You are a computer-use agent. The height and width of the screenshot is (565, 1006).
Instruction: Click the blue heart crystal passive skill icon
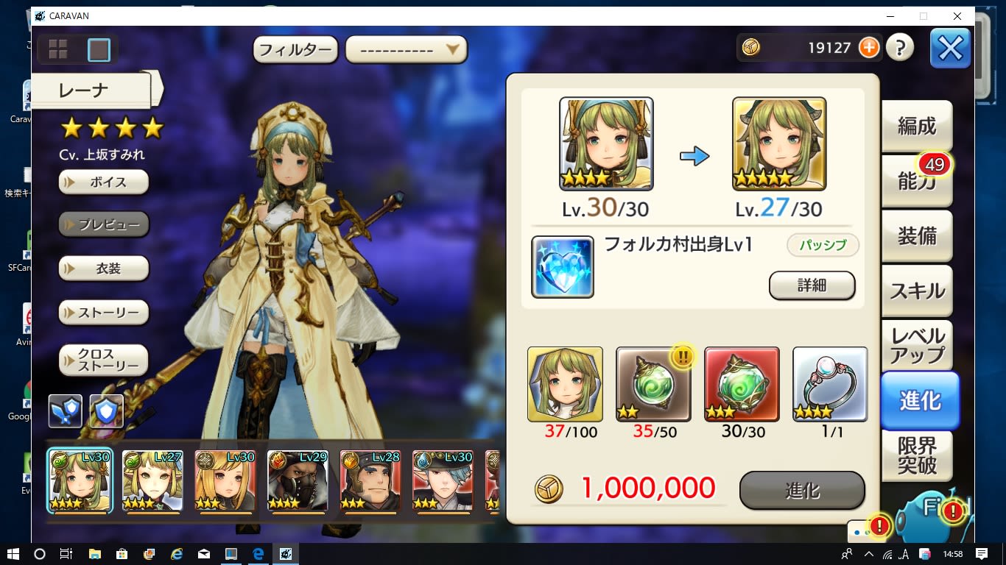pos(563,267)
